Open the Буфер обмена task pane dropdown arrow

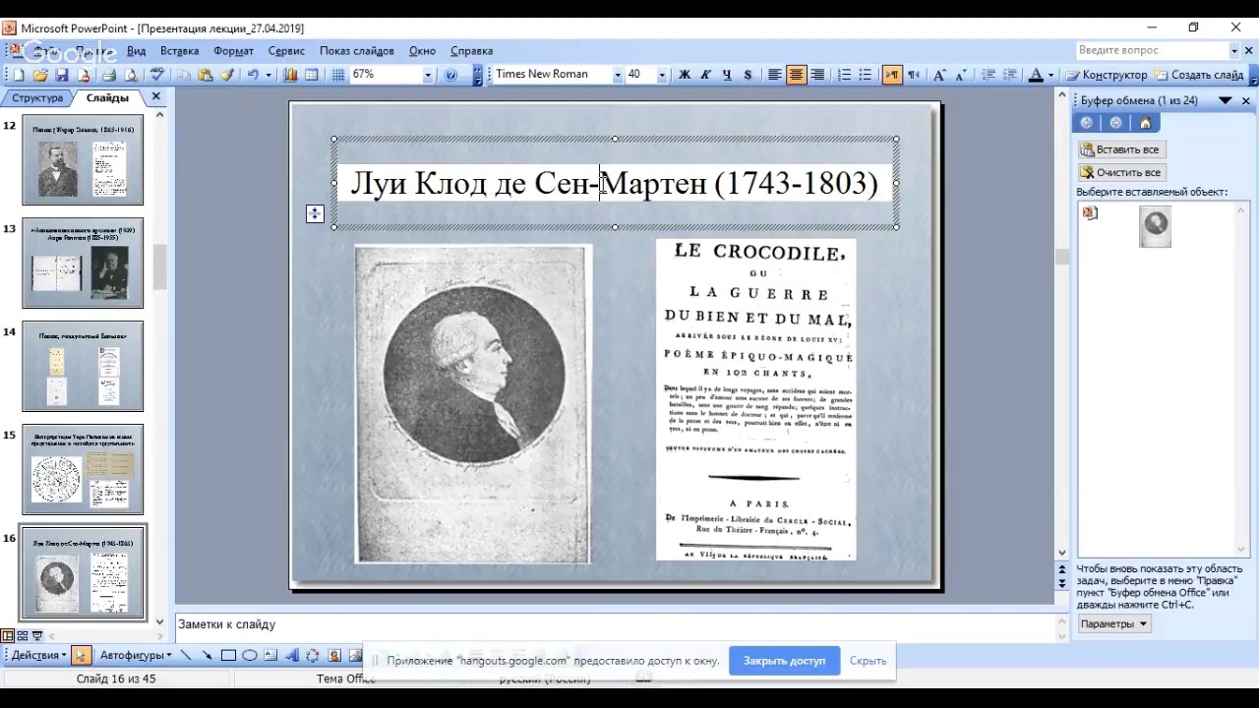coord(1226,100)
